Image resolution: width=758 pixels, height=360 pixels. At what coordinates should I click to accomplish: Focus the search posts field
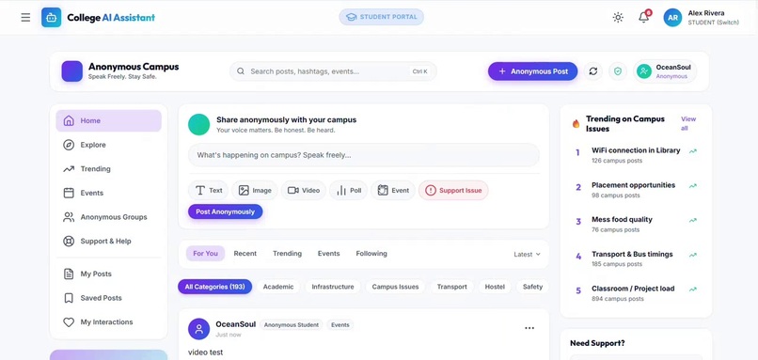click(333, 71)
